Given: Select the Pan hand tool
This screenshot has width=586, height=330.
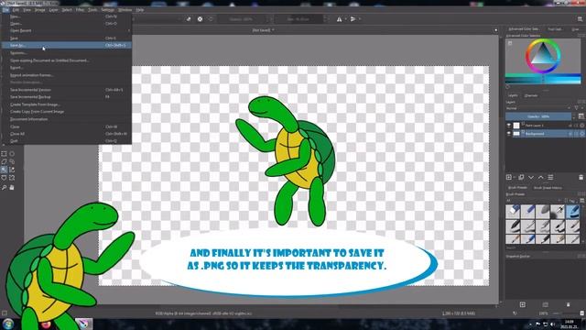Looking at the screenshot, I should (12, 187).
